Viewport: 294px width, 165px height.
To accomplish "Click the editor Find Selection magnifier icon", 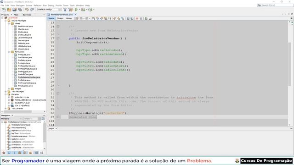I will pos(93,18).
